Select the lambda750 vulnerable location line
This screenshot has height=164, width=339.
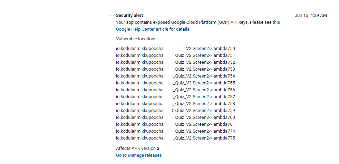(175, 49)
